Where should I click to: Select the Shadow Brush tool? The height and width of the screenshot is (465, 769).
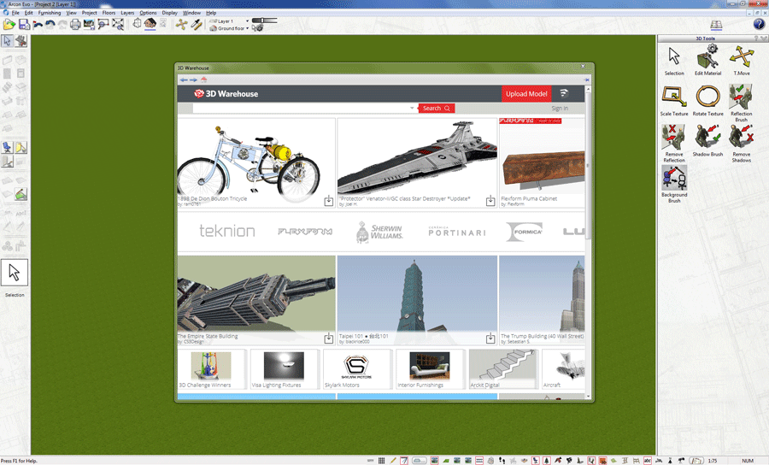point(707,141)
